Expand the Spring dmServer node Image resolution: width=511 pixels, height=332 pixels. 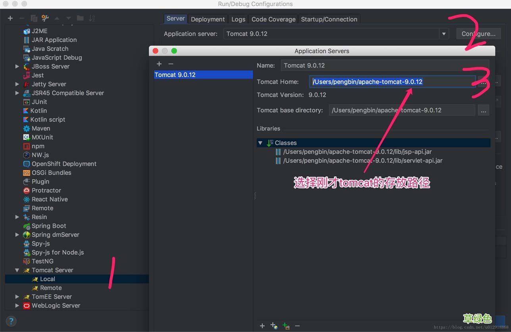(x=17, y=235)
